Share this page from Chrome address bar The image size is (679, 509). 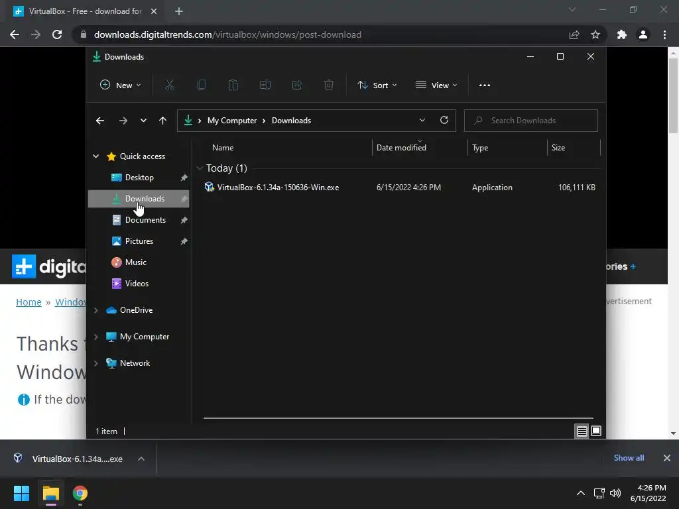pos(574,34)
